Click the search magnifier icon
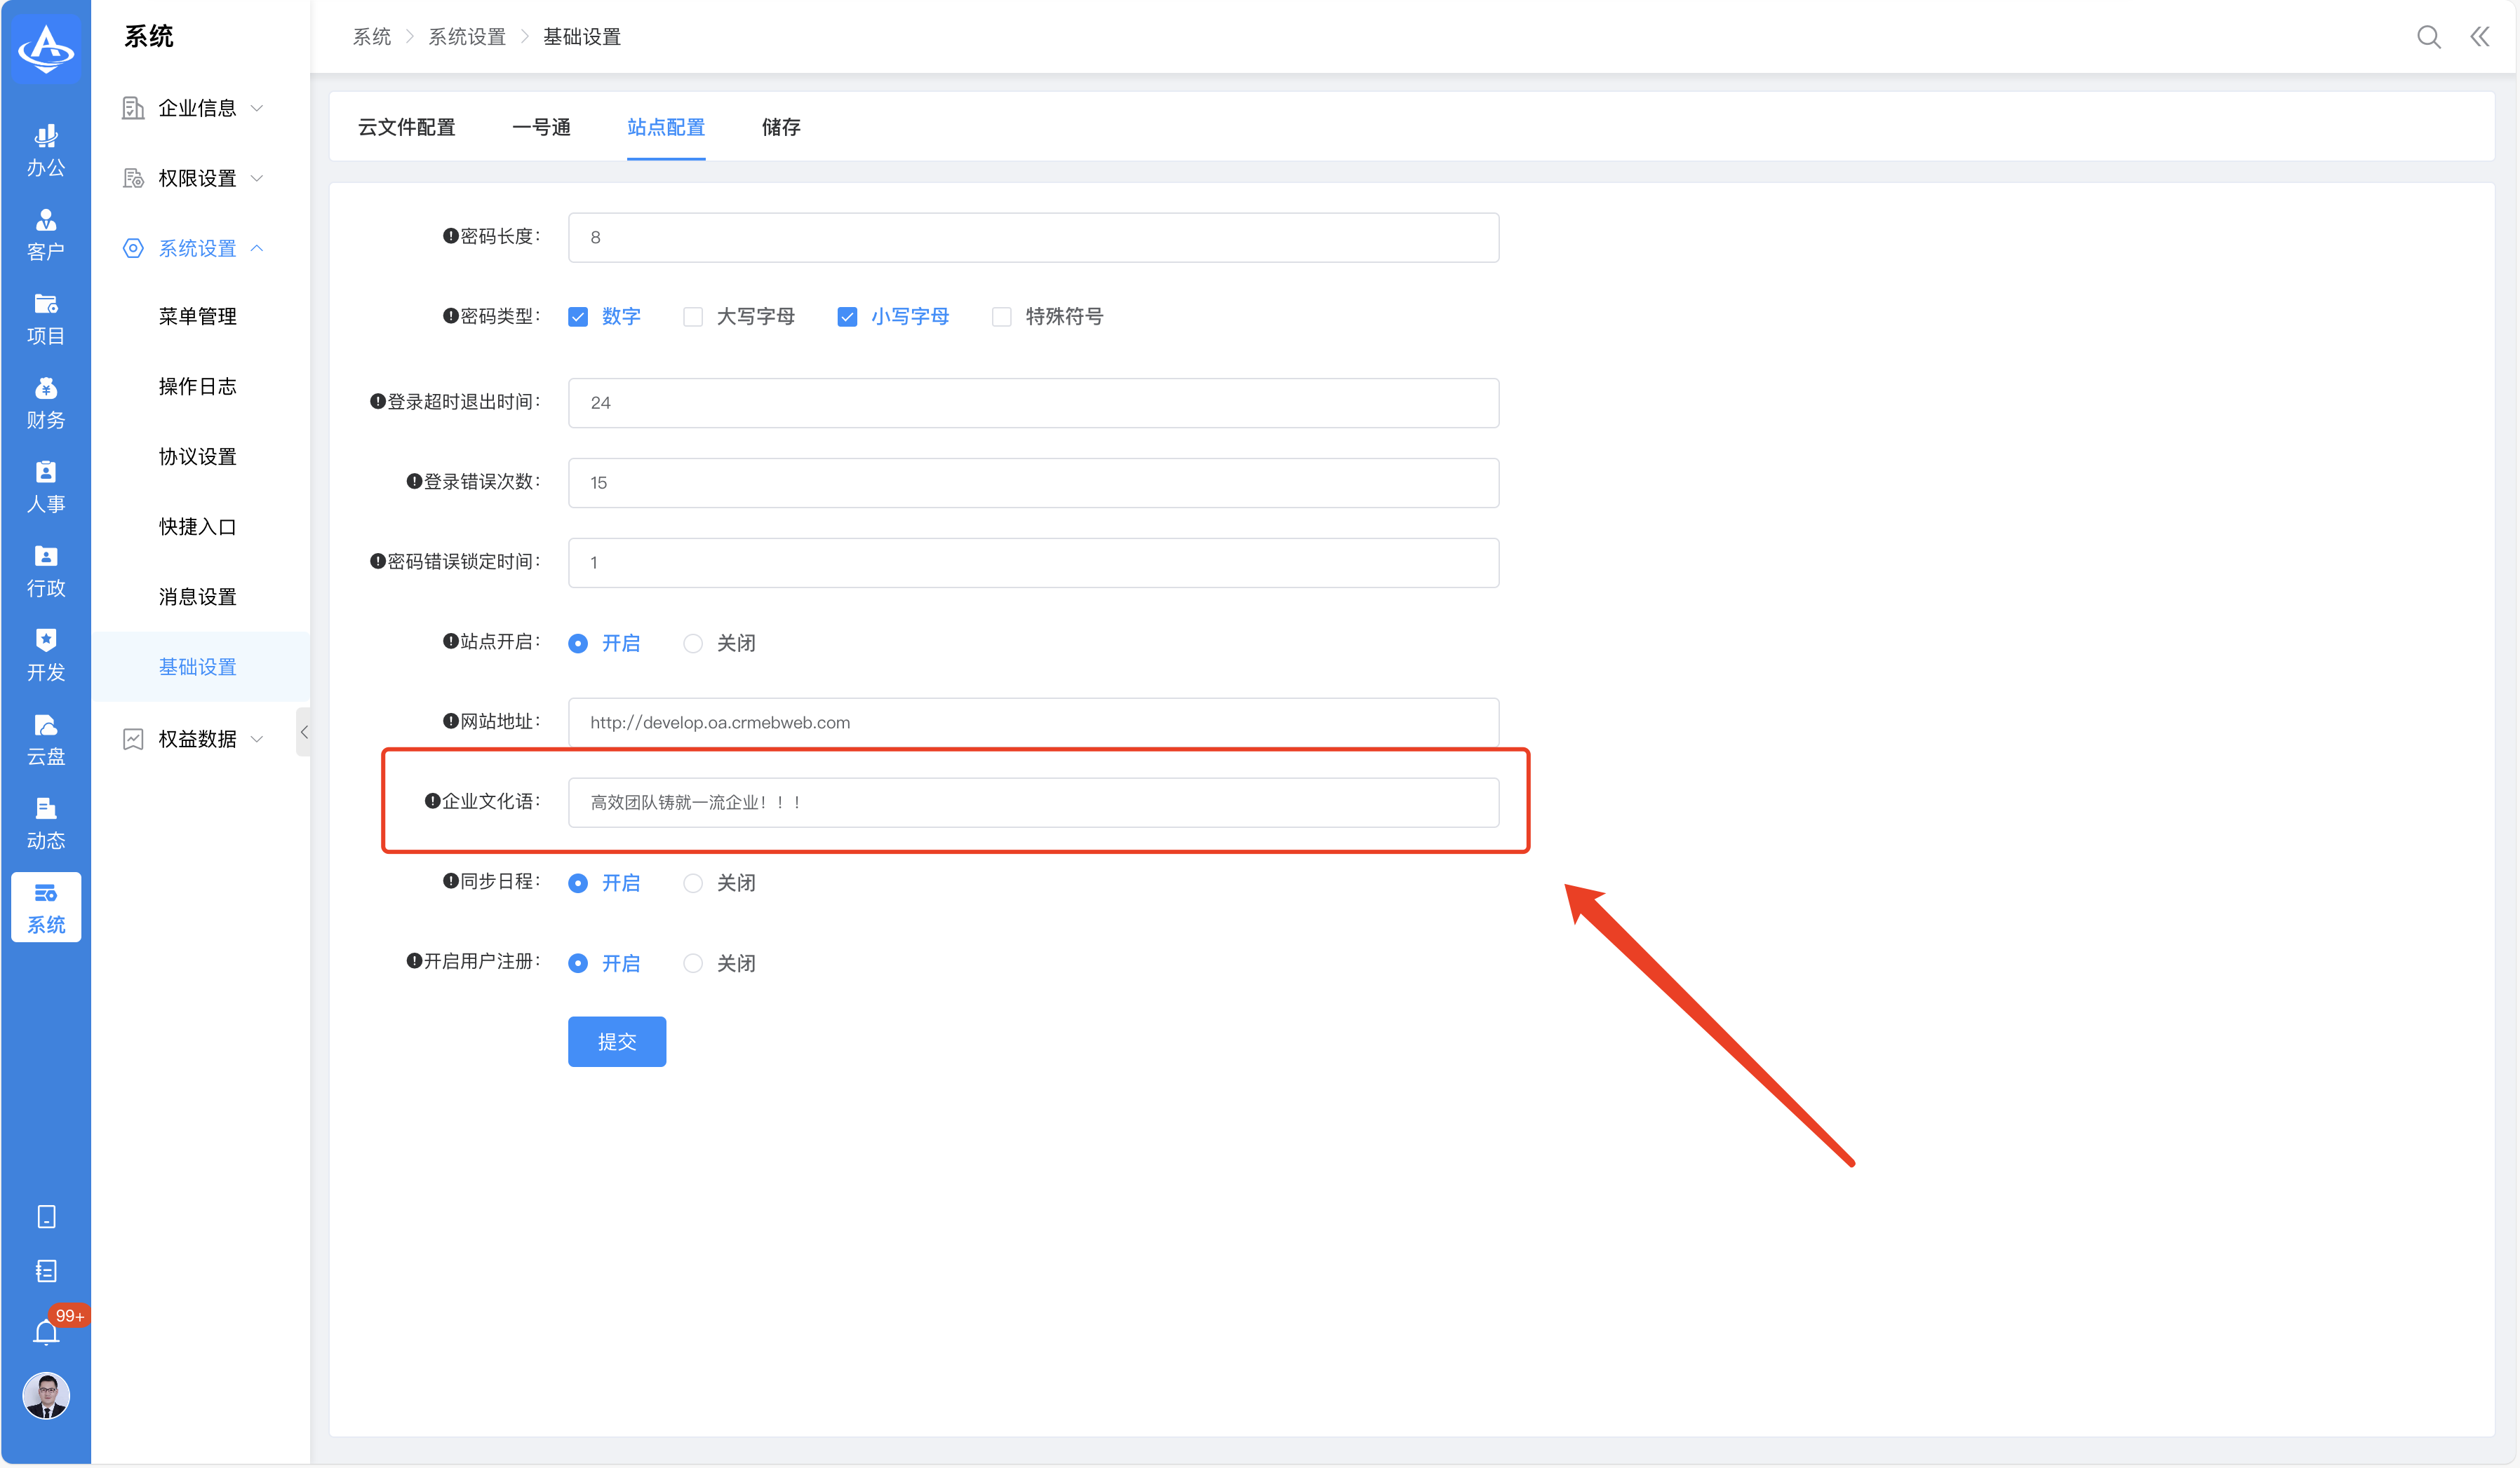The width and height of the screenshot is (2520, 1468). (x=2428, y=37)
